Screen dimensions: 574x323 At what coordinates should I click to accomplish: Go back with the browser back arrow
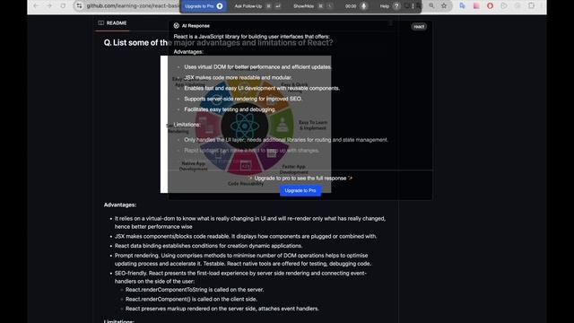[x=36, y=6]
